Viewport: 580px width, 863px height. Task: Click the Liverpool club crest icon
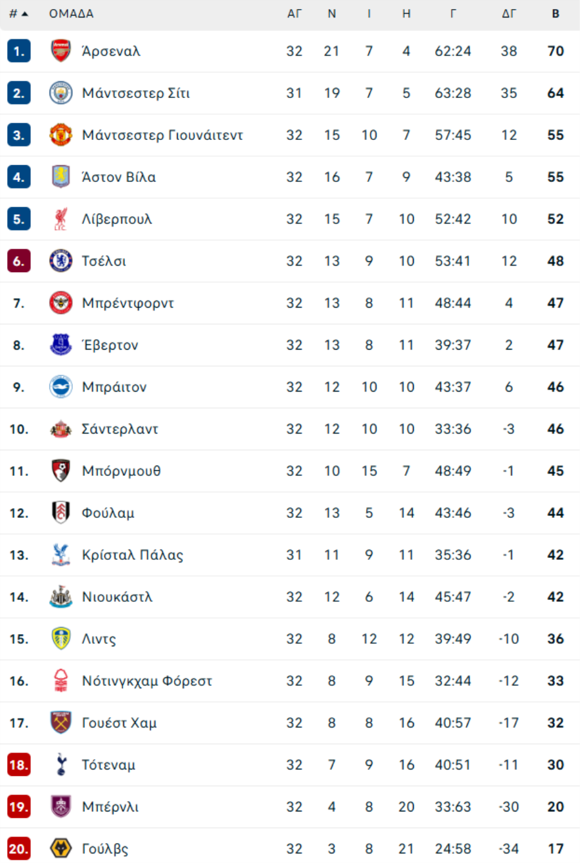tap(61, 219)
